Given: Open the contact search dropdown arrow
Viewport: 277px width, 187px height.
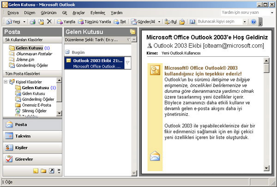Looking at the screenshot, I should click(x=245, y=22).
